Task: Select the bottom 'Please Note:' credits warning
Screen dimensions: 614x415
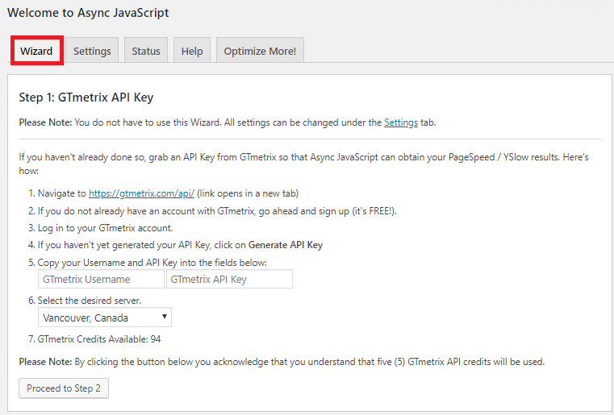Action: (282, 362)
